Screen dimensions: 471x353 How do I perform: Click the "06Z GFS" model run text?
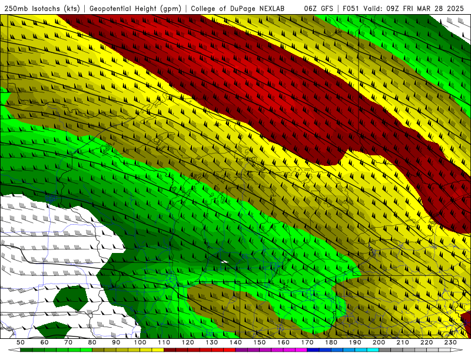(319, 8)
